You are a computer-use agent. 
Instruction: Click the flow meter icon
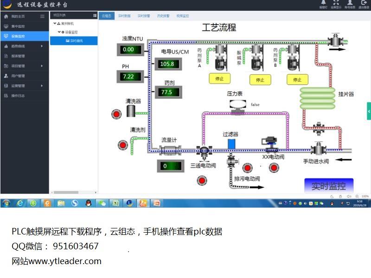point(169,150)
